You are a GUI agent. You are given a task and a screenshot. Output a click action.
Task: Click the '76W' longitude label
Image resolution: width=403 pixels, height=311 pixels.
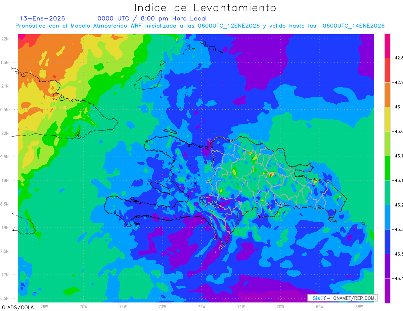pyautogui.click(x=44, y=307)
